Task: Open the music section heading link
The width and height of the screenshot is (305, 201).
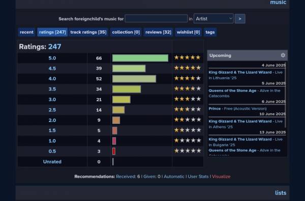Action: pyautogui.click(x=278, y=3)
